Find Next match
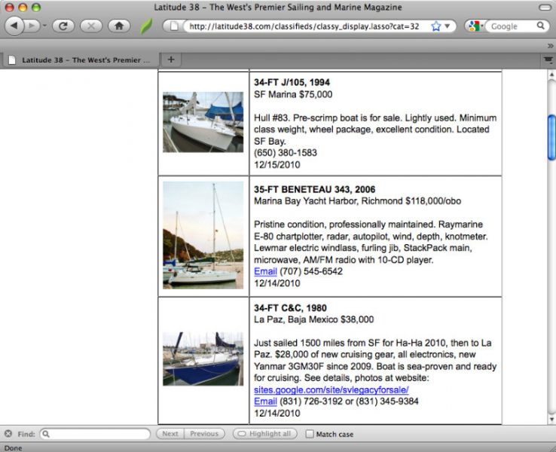 (170, 434)
